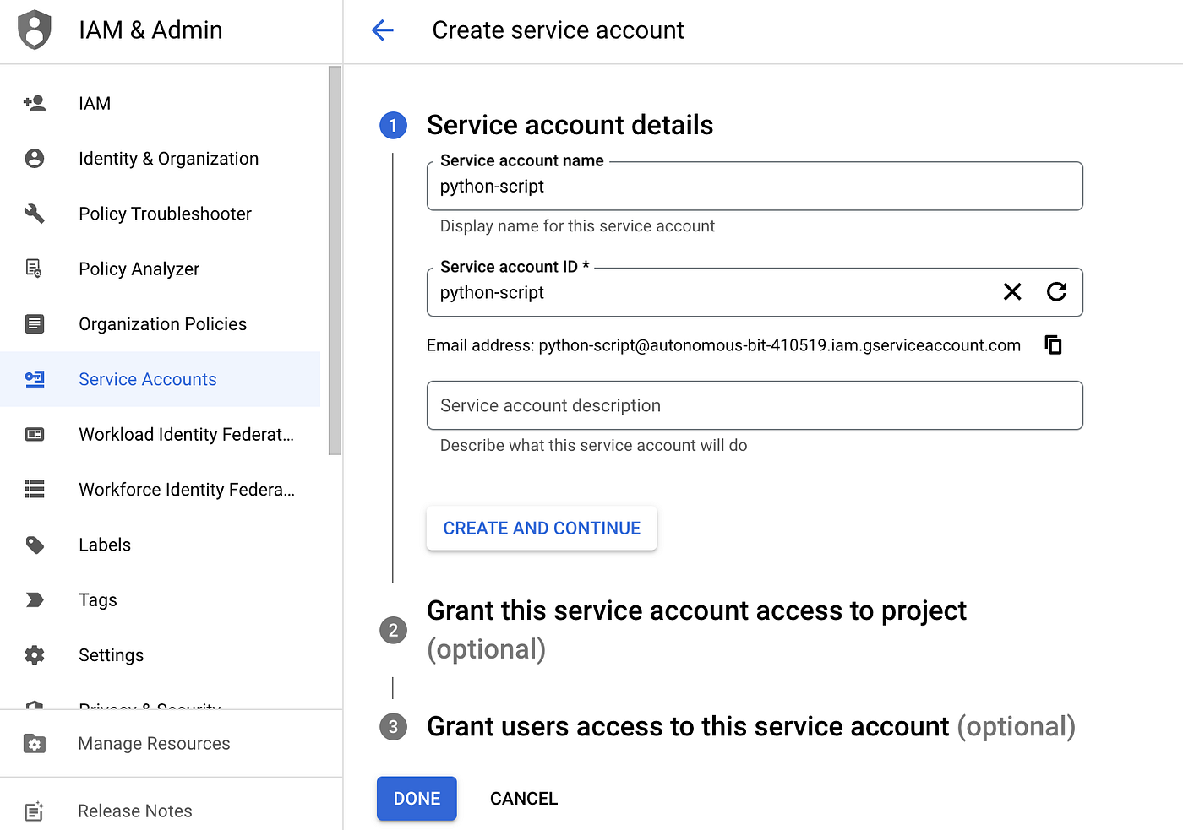Click the Settings gear icon

click(35, 655)
